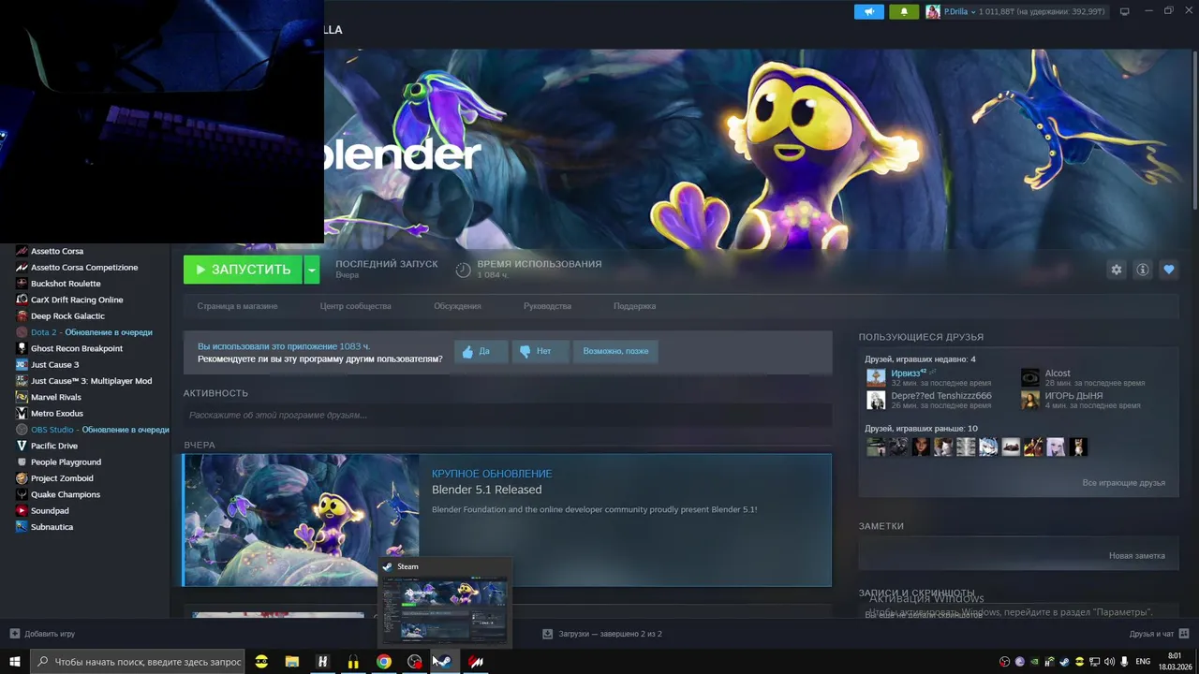Image resolution: width=1199 pixels, height=674 pixels.
Task: Open the Blender 5.1 Released headline
Action: 486,490
